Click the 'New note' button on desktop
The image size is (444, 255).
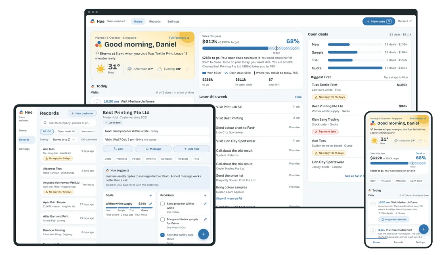379,21
